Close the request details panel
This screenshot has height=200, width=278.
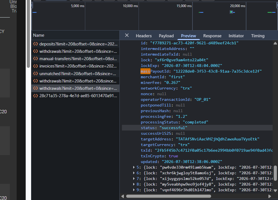(127, 35)
